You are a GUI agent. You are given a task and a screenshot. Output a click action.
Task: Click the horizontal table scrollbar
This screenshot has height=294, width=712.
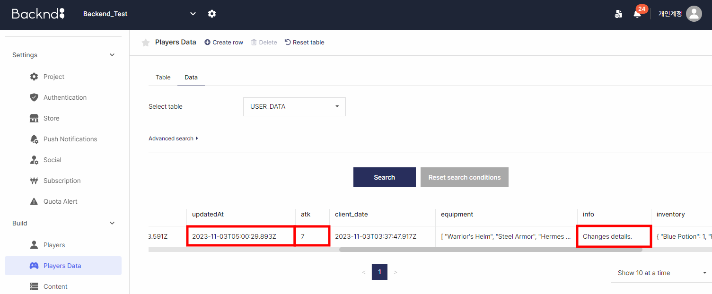tap(491, 249)
